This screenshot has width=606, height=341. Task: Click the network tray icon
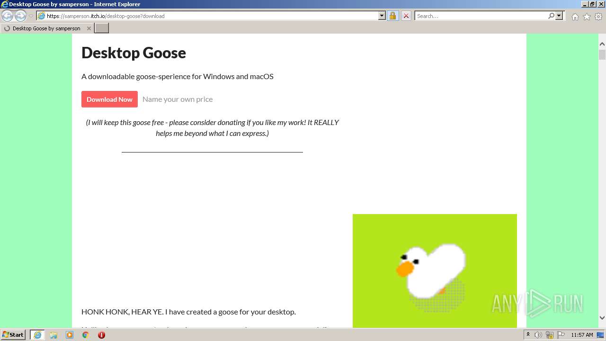point(550,335)
